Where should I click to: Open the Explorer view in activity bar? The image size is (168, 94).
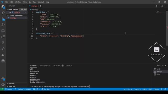[x=3, y=7]
